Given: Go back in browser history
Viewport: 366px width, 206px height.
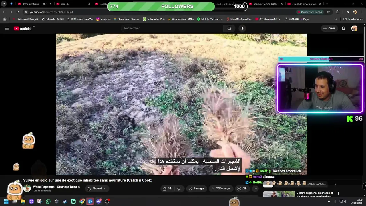Looking at the screenshot, I should (x=4, y=12).
